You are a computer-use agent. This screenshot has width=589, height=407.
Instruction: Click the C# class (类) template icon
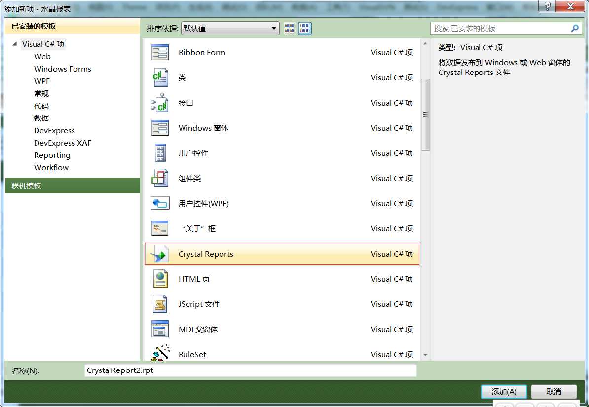click(160, 78)
